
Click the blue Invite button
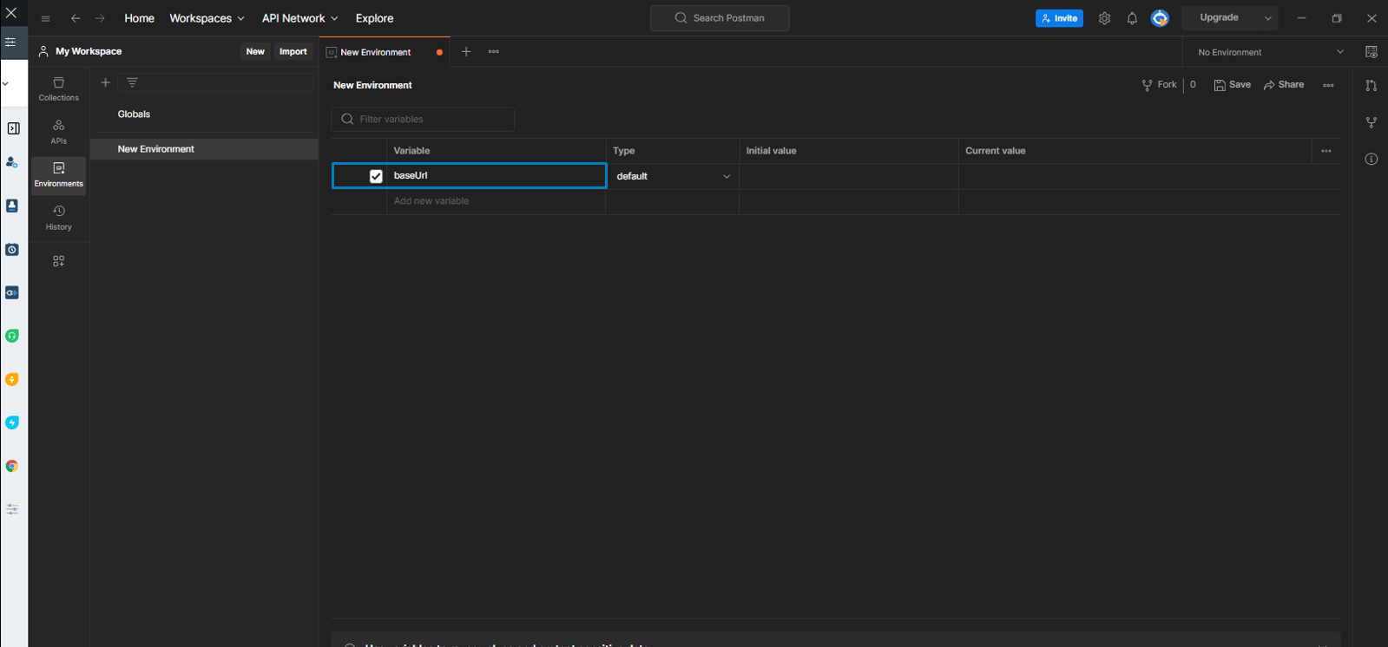[x=1059, y=18]
